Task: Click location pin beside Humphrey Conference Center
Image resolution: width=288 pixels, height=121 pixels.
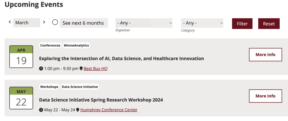Action: [78, 110]
